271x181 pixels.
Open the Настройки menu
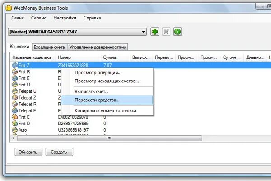tap(65, 18)
